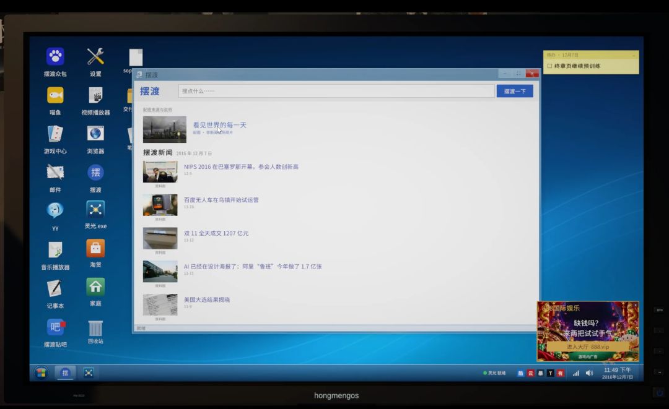
Task: Click the 摆渡新闻 section heading
Action: point(157,152)
